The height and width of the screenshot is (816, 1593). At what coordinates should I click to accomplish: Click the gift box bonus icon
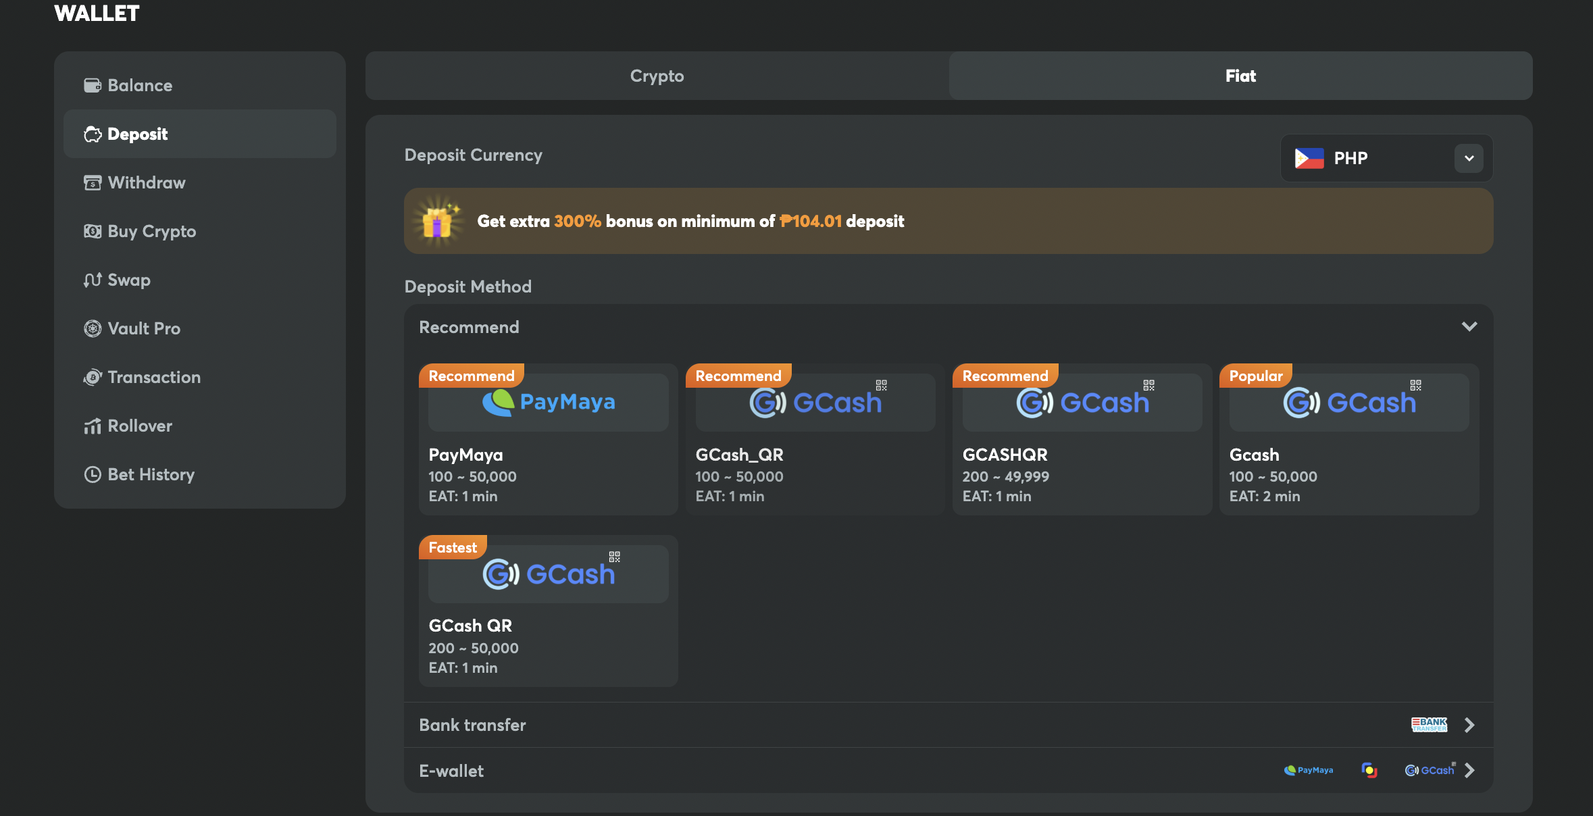(x=438, y=221)
